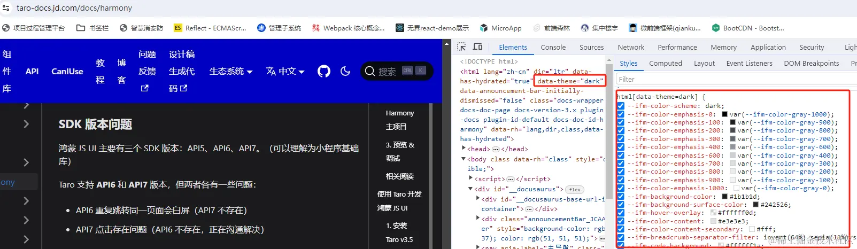Activate the DevTools element inspector icon
Screen dimensions: 857x249
click(x=461, y=47)
